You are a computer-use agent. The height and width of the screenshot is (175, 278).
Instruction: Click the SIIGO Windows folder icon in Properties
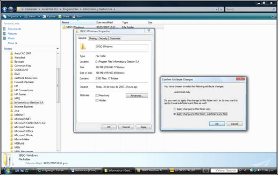pos(83,47)
